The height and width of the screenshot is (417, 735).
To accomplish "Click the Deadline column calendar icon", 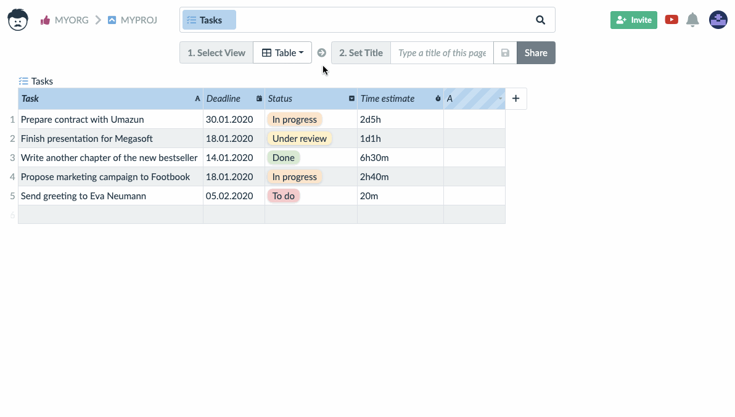I will coord(259,99).
